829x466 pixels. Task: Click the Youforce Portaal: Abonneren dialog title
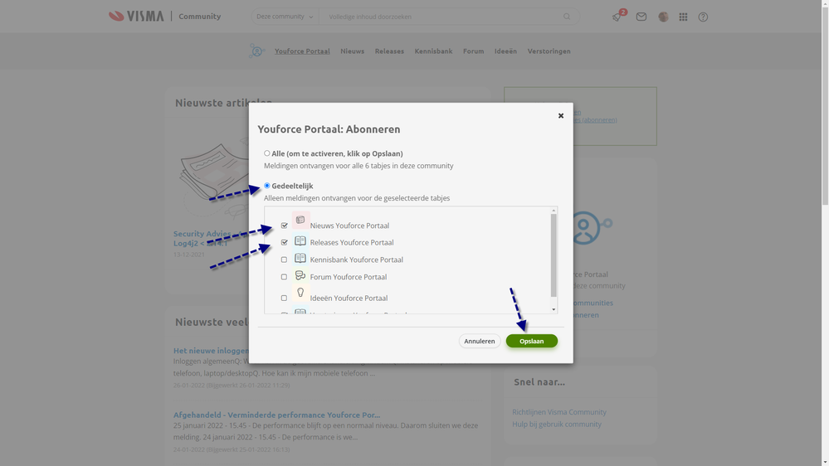pos(329,129)
